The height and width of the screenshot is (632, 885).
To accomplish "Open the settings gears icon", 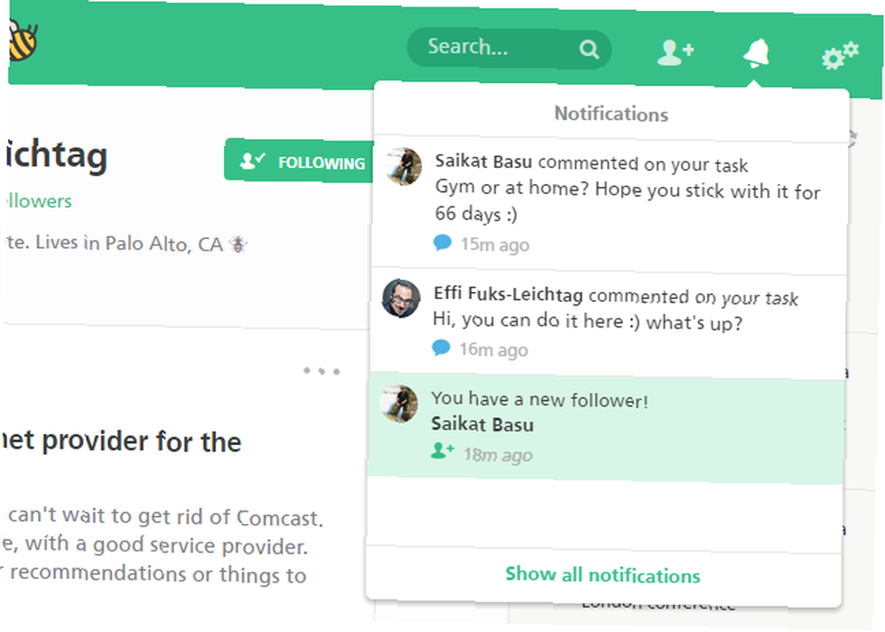I will pyautogui.click(x=840, y=55).
